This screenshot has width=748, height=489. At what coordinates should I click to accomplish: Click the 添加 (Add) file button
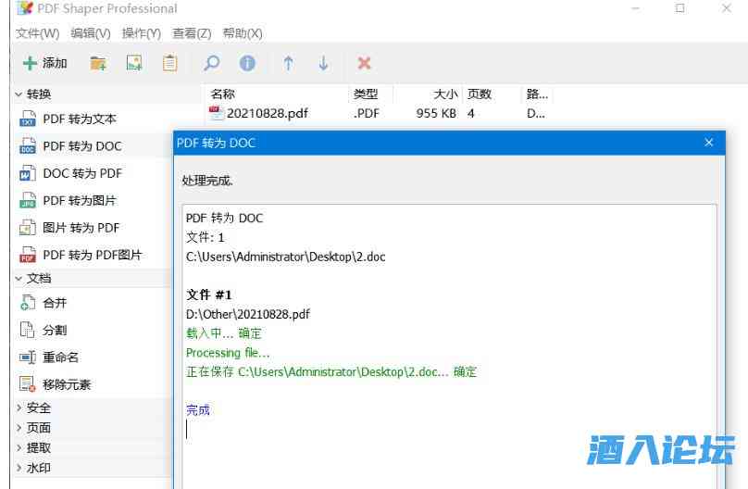pos(44,63)
